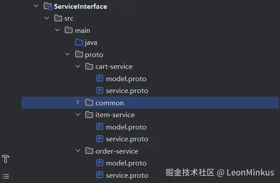Collapse the main folder
Image resolution: width=280 pixels, height=183 pixels.
pyautogui.click(x=57, y=31)
